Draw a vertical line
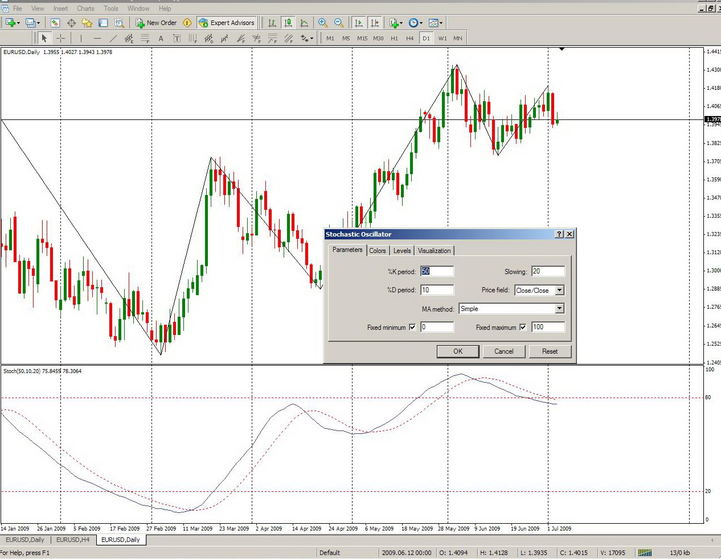The width and height of the screenshot is (721, 559). [81, 38]
